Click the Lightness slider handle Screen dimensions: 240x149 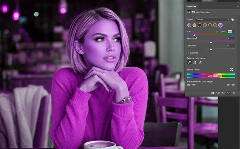coord(211,49)
